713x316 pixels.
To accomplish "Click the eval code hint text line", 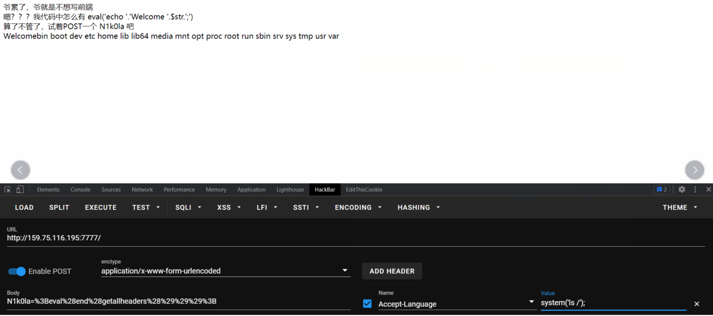I will click(98, 17).
